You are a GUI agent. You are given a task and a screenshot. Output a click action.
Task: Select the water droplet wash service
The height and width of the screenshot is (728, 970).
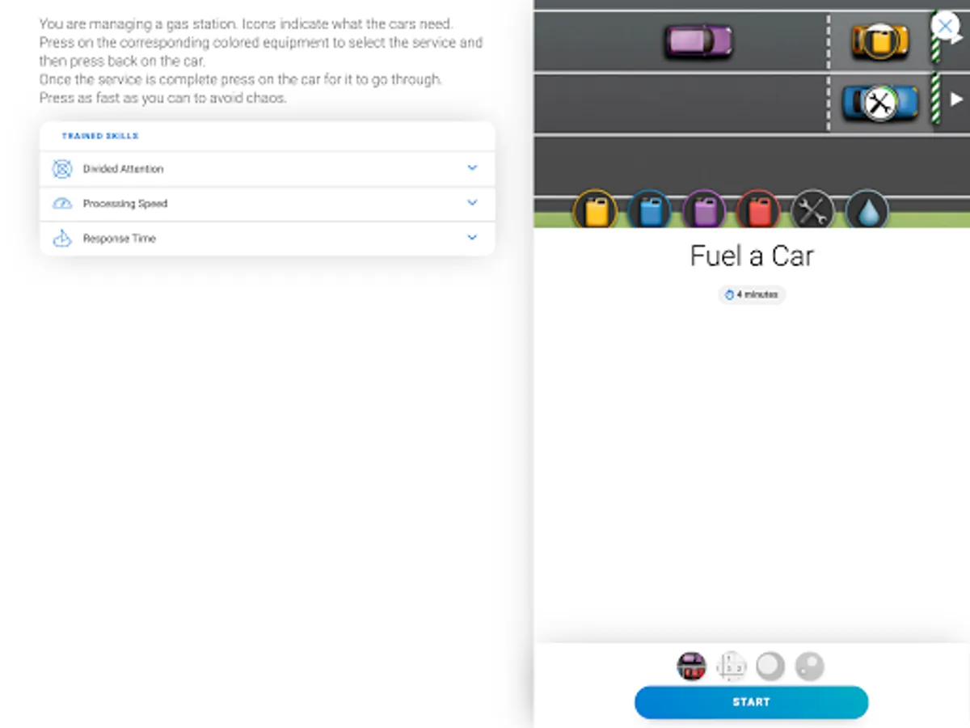(x=867, y=210)
